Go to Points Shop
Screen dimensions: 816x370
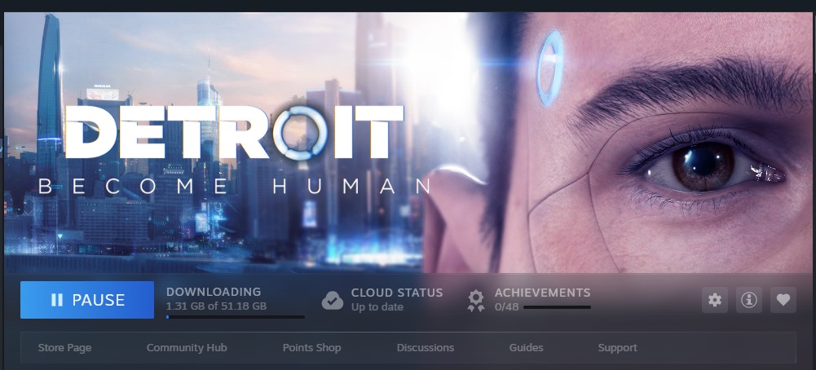pos(311,348)
